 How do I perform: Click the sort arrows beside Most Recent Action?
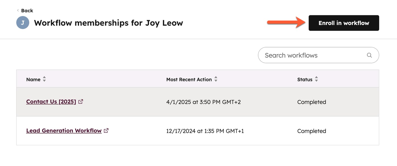[216, 79]
